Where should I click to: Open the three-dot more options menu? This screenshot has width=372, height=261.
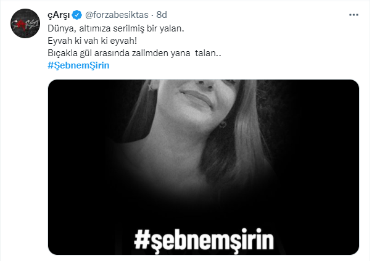(353, 15)
